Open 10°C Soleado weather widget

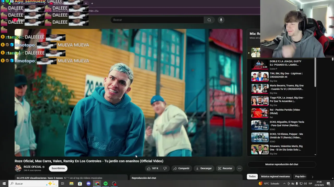coord(269,184)
